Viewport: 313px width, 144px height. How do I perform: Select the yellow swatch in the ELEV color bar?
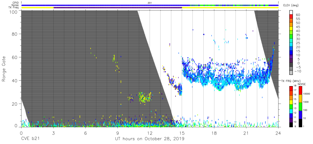[292, 29]
